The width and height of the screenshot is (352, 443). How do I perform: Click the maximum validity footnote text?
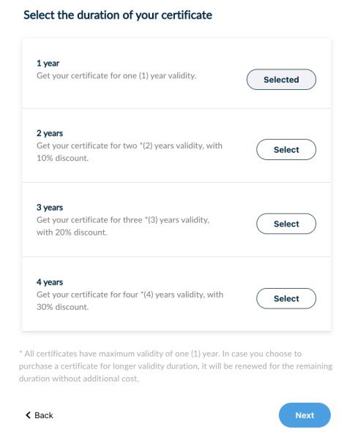click(x=176, y=366)
